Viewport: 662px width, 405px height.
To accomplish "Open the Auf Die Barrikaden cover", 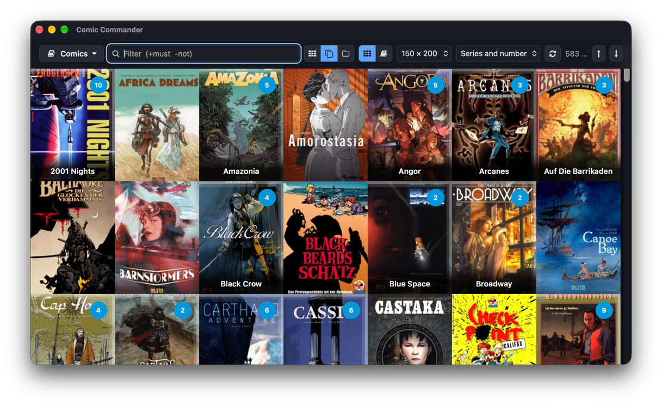I will (578, 125).
